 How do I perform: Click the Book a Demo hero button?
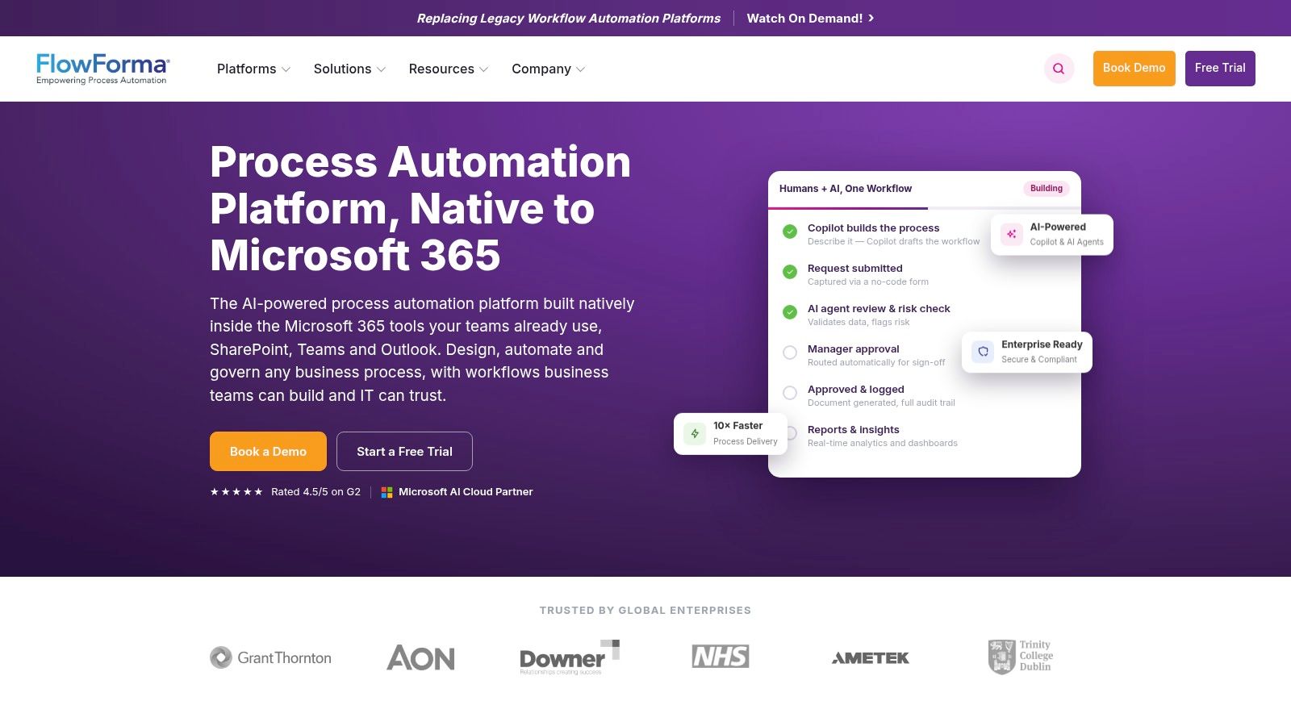(x=268, y=451)
